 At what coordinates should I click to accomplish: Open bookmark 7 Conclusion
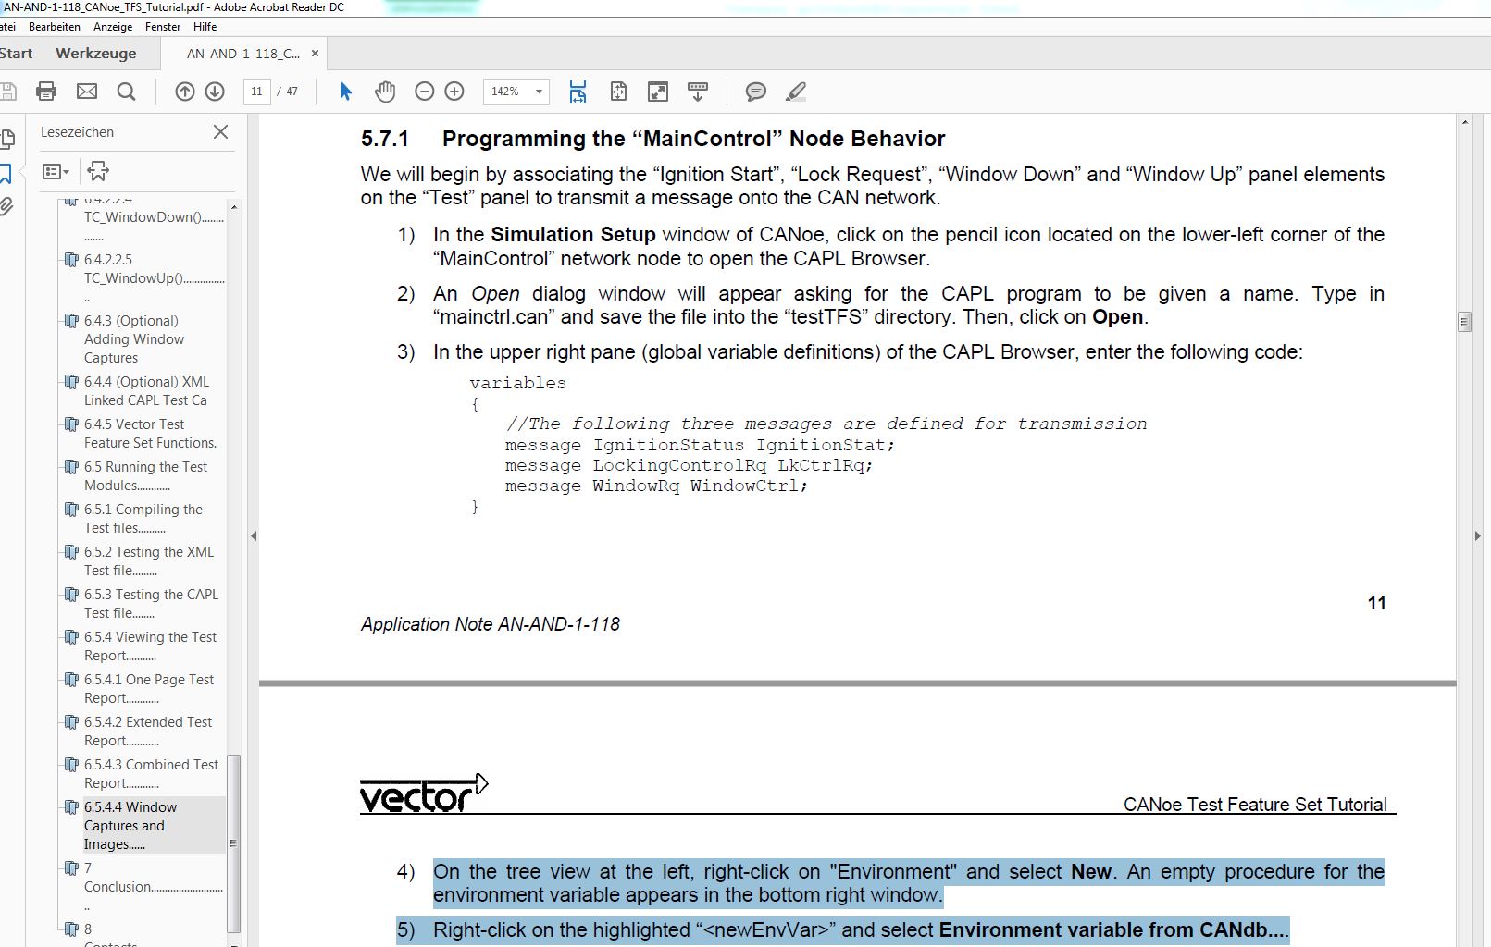[x=153, y=878]
